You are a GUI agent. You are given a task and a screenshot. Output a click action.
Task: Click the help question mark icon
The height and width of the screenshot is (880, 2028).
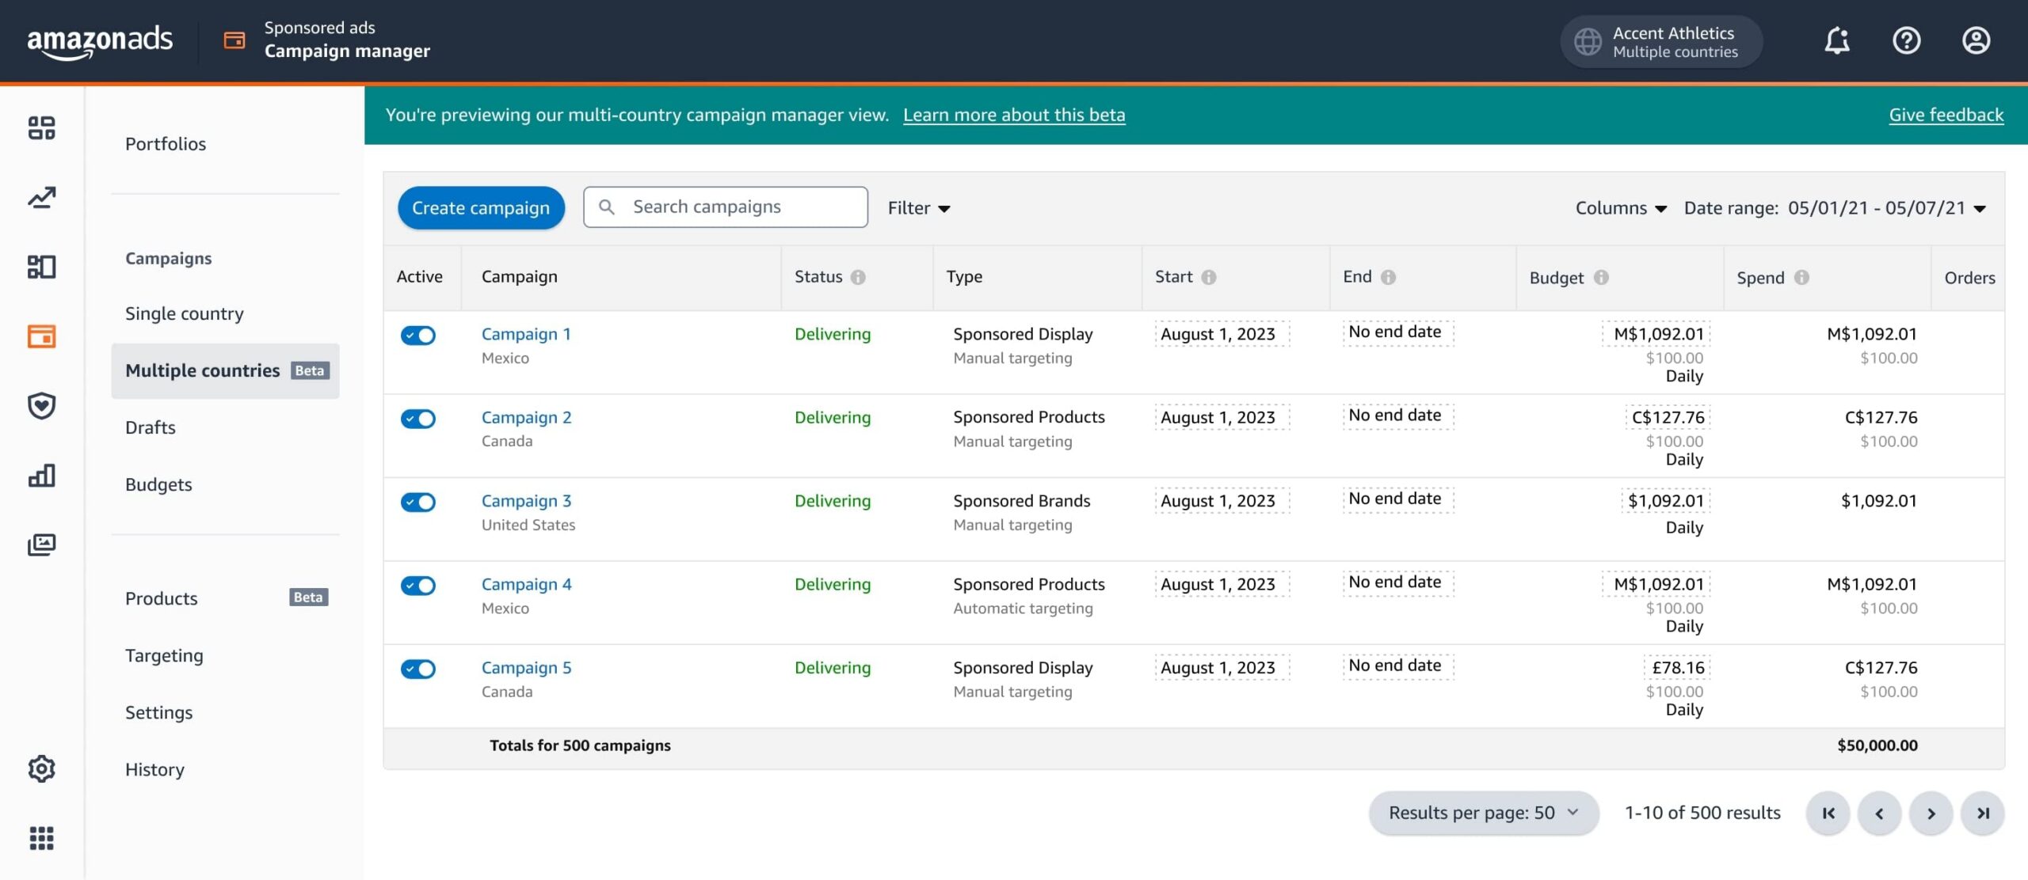(x=1906, y=41)
